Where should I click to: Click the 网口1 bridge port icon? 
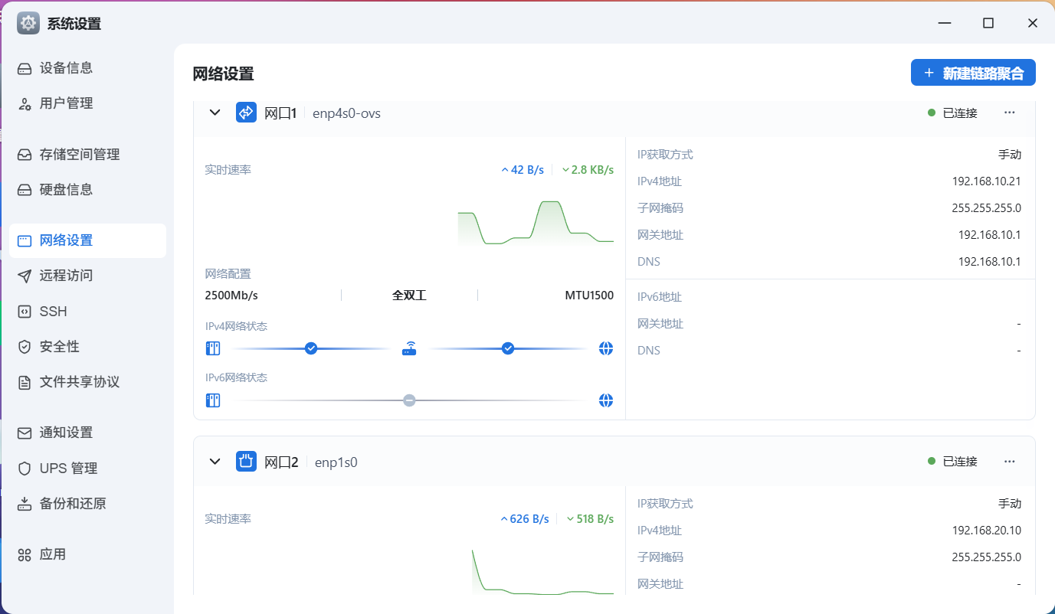tap(246, 113)
